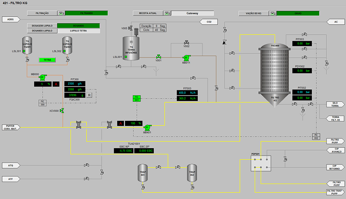The height and width of the screenshot is (199, 346).
Task: Click the V005 valve above tank
Action: click(x=131, y=28)
